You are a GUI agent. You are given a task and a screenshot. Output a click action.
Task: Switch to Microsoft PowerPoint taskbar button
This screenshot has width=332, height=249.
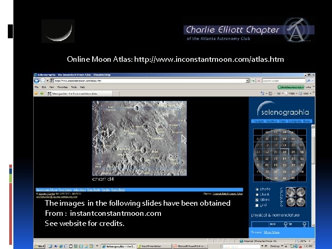190,246
